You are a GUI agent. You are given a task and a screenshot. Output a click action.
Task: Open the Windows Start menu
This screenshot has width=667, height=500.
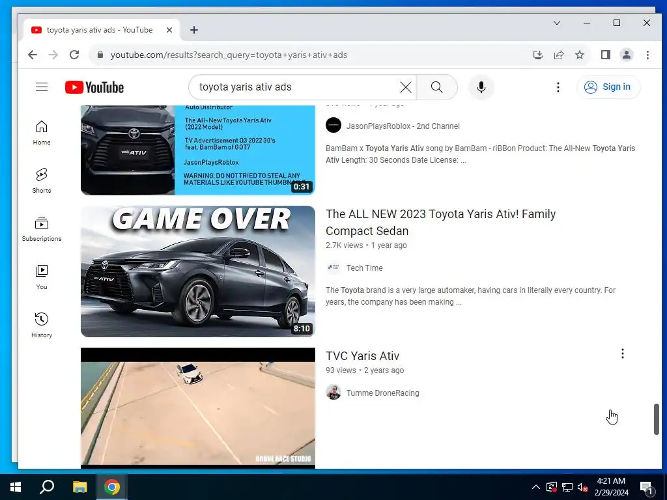click(16, 487)
